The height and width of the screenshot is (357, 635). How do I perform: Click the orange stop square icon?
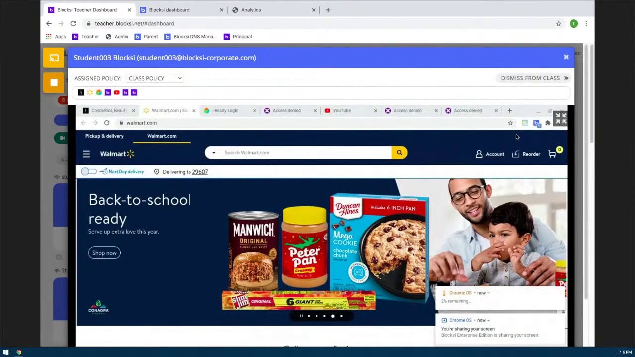coord(54,82)
